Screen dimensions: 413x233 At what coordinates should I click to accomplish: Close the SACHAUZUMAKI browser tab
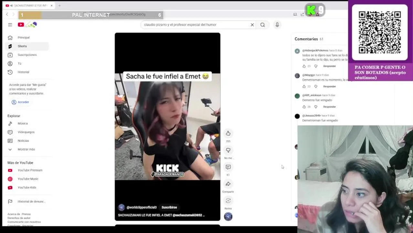51,6
